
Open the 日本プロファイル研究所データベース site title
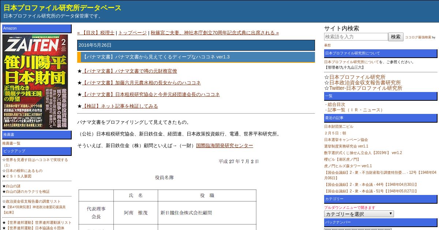(63, 8)
